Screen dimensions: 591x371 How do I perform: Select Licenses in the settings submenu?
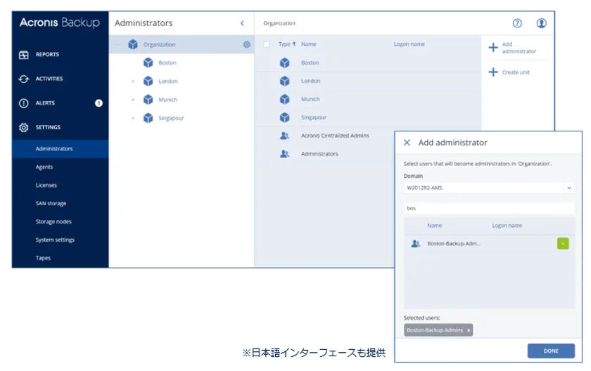[x=46, y=185]
